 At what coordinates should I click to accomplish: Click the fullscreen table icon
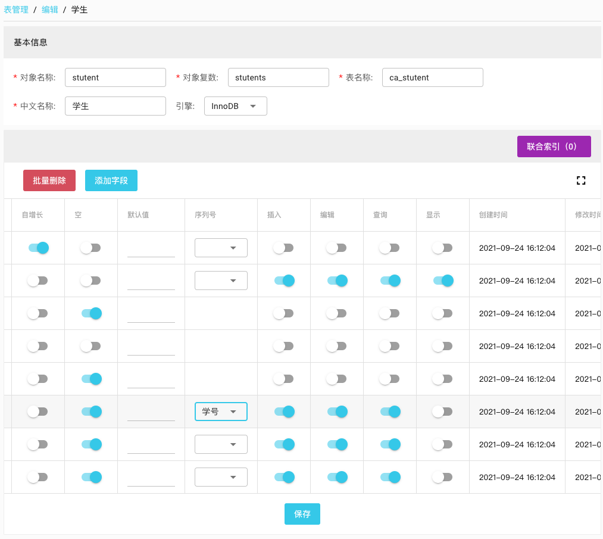pyautogui.click(x=581, y=180)
